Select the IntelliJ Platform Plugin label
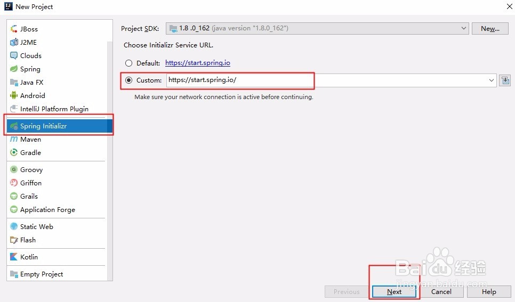 (x=54, y=109)
